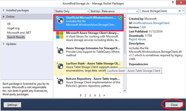Go to next results page arrow
186x111 pixels.
[104, 95]
